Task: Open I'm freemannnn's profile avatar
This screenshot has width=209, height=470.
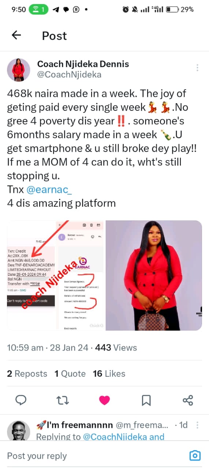Action: pyautogui.click(x=19, y=430)
